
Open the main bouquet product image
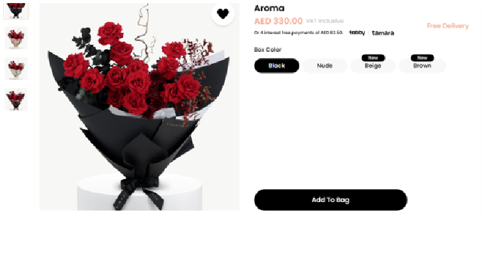139,107
